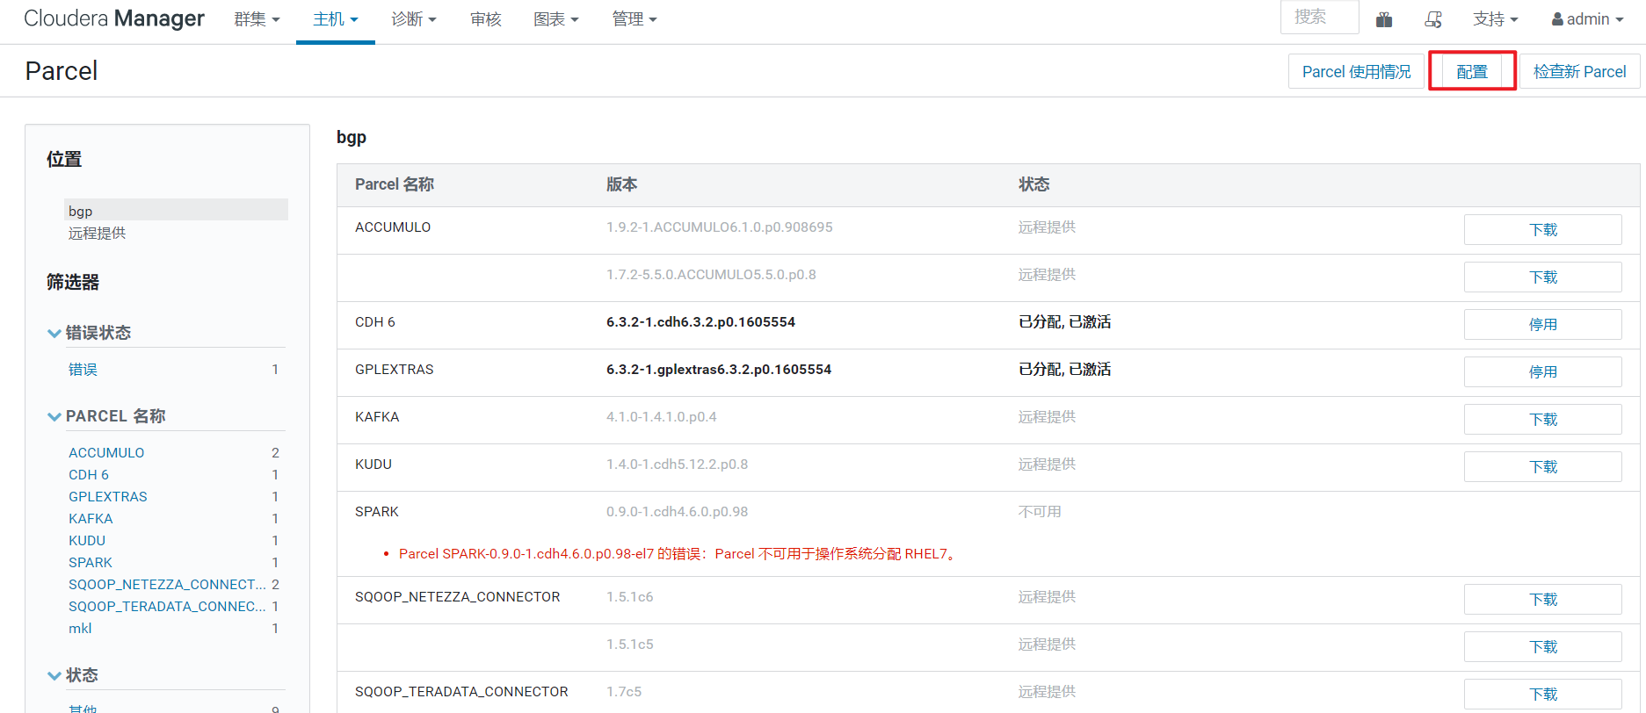Filter by ACCUMULO parcel name

[106, 452]
